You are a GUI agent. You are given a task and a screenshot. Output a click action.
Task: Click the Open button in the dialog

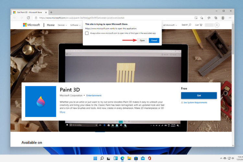click(142, 40)
